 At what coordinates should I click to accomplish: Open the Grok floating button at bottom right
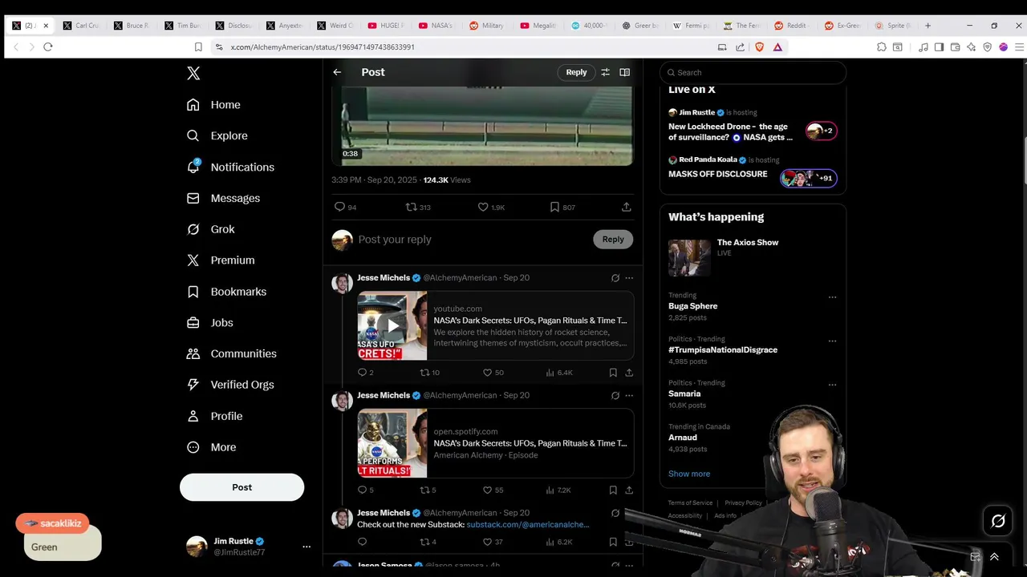(x=998, y=522)
